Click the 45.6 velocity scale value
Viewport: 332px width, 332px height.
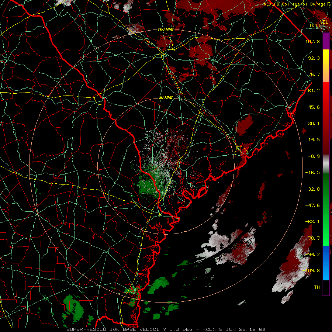(314, 107)
